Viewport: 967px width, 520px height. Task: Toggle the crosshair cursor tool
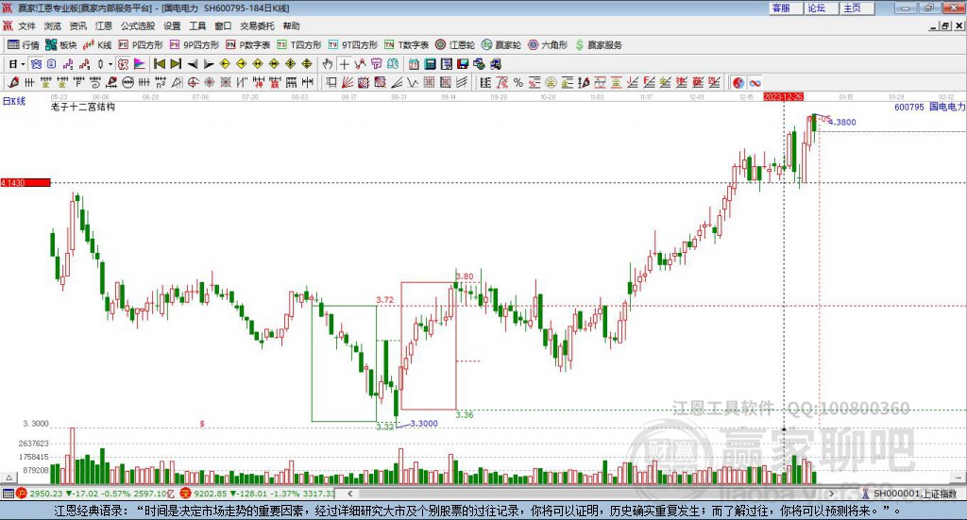pyautogui.click(x=344, y=64)
